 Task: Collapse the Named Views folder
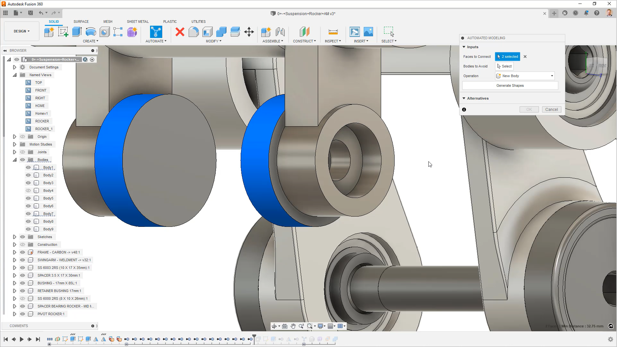14,75
